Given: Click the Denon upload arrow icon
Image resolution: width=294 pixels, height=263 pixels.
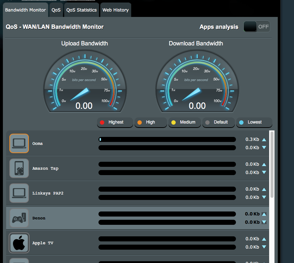Looking at the screenshot, I should (264, 214).
